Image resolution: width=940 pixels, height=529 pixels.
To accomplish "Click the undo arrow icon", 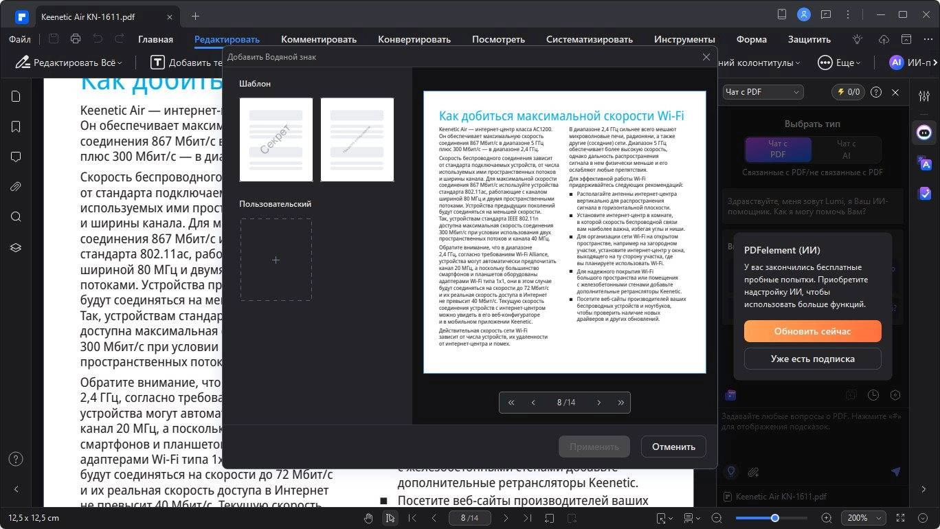I will pyautogui.click(x=98, y=39).
